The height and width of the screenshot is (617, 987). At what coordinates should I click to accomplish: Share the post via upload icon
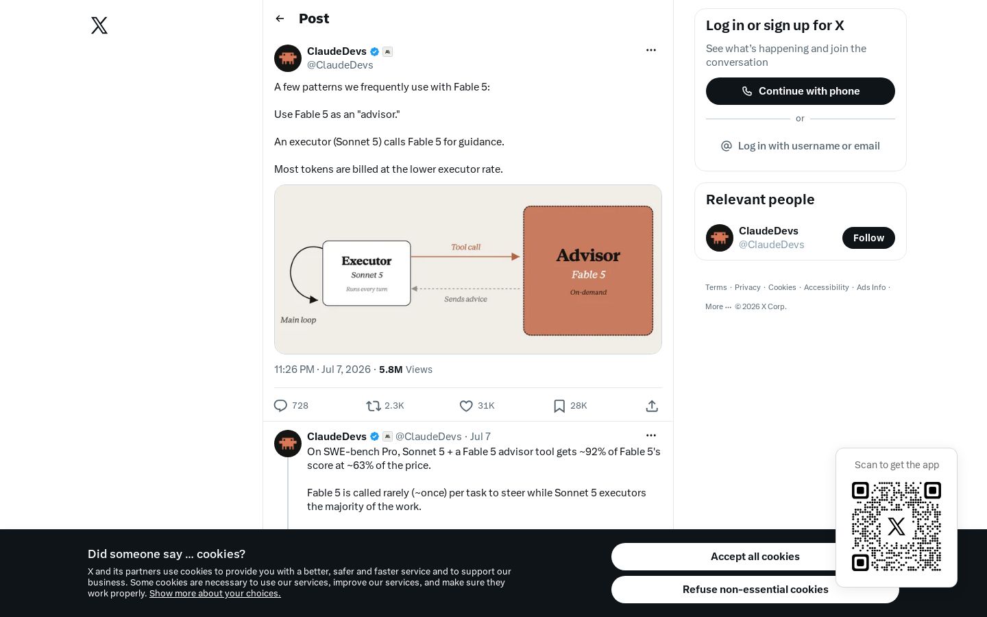pos(652,406)
